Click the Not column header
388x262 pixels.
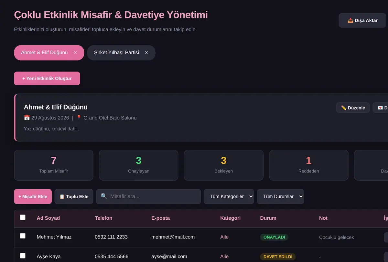(323, 218)
